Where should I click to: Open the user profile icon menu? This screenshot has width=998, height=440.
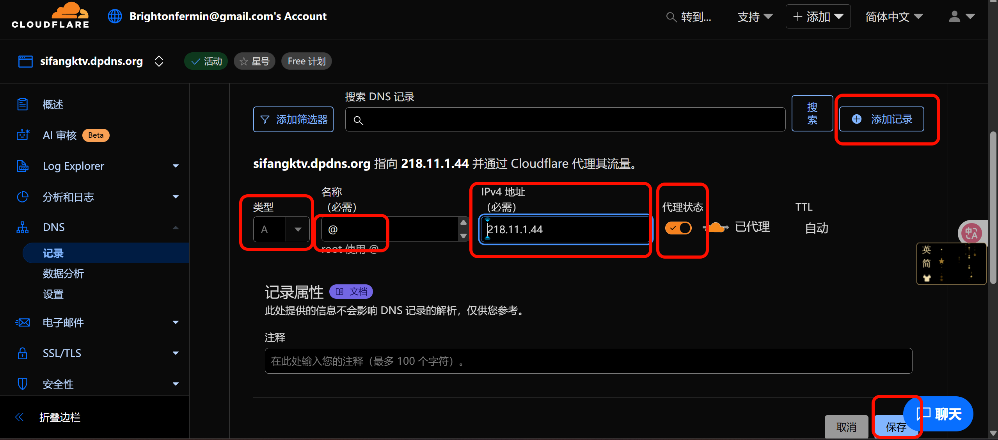(x=961, y=16)
